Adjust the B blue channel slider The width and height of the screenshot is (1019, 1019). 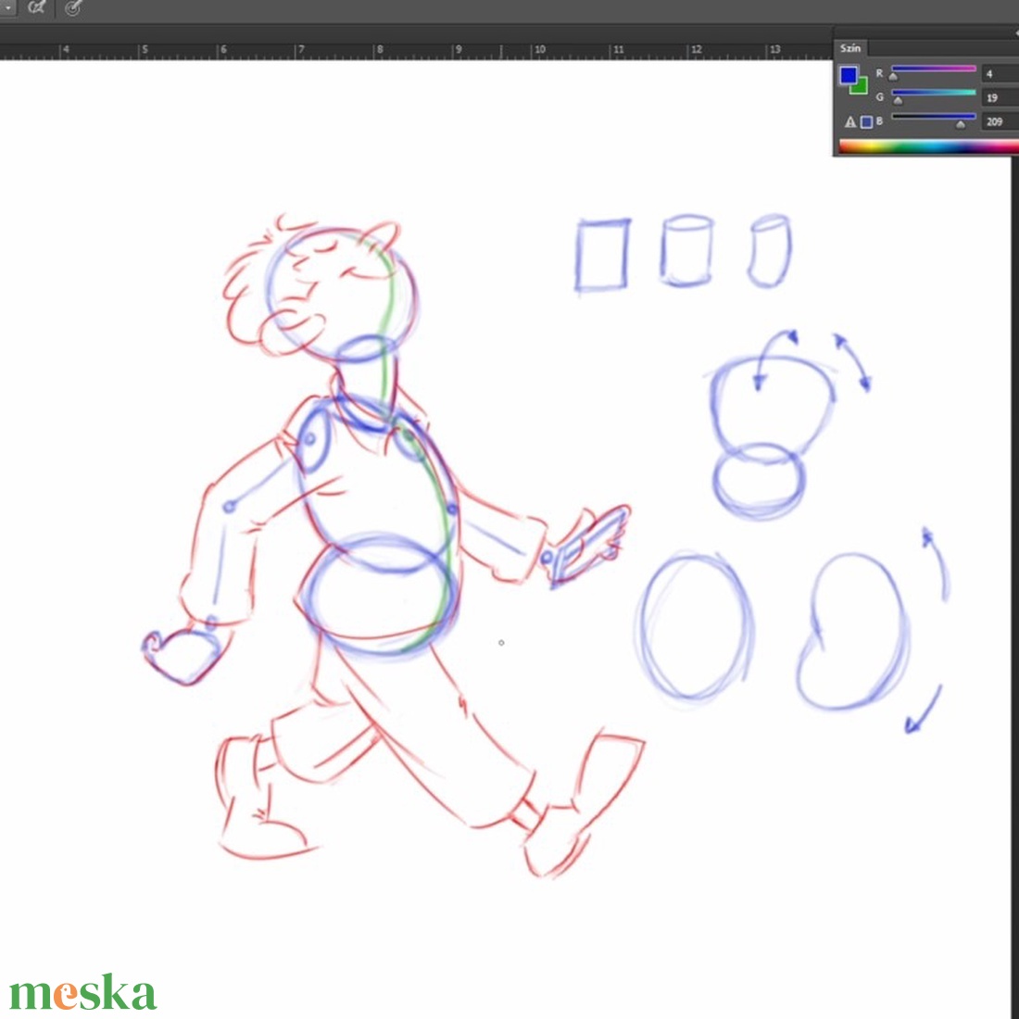pyautogui.click(x=933, y=119)
